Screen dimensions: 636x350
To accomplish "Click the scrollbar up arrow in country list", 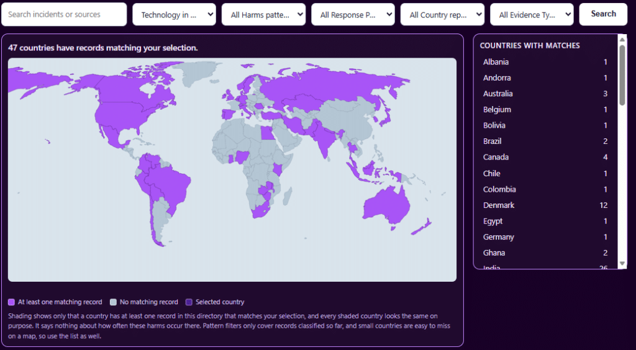I will [622, 39].
